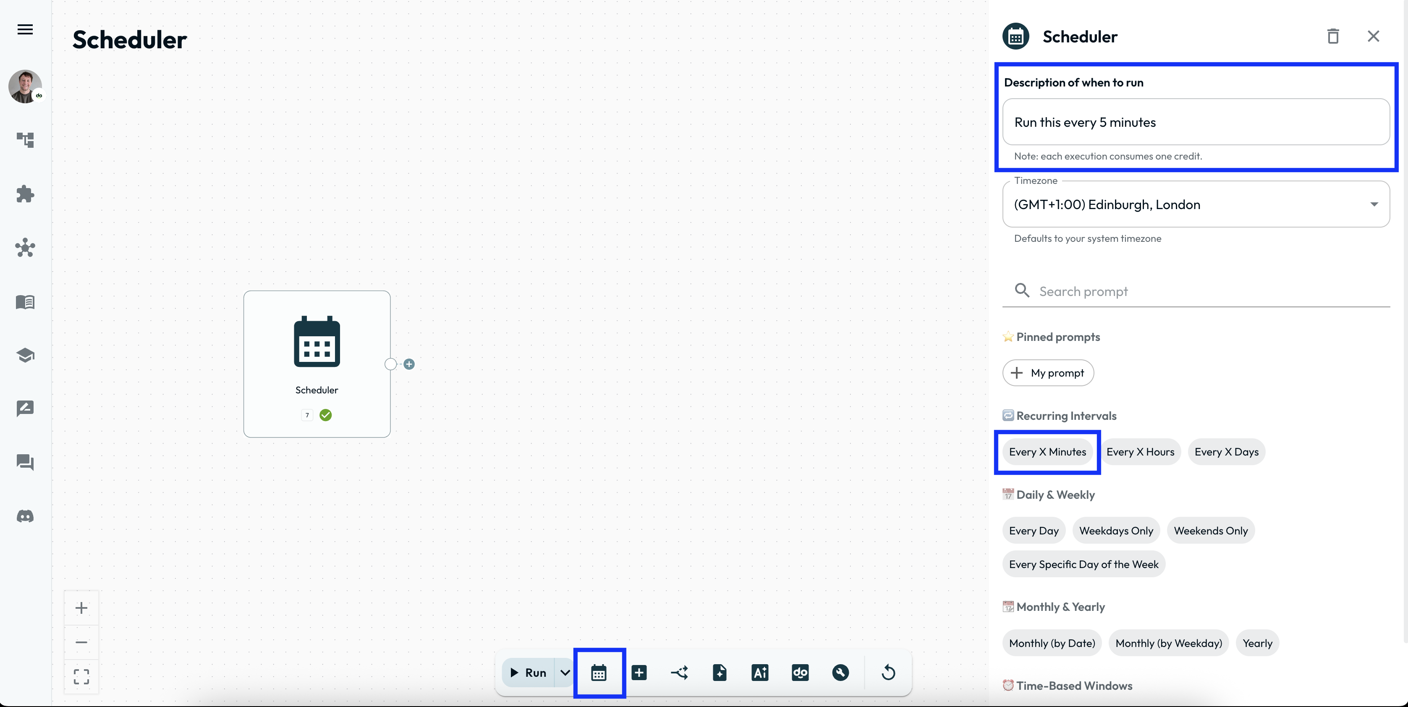Click the search magnifier icon
Screen dimensions: 1408x707
click(x=1021, y=291)
